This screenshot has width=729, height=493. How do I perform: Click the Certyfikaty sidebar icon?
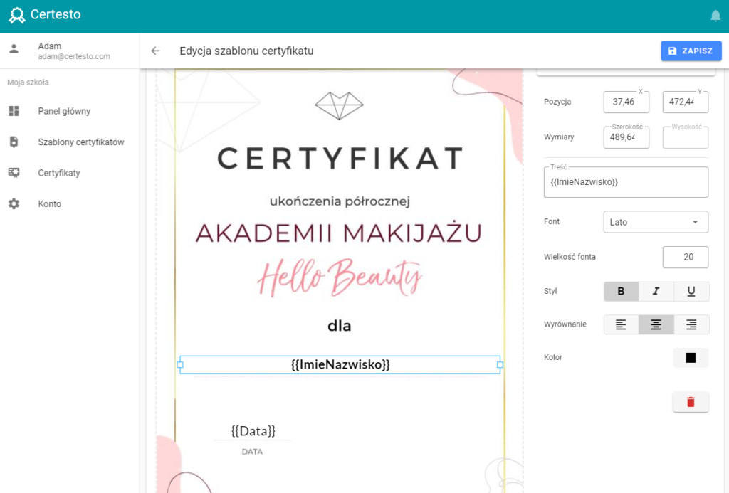14,173
